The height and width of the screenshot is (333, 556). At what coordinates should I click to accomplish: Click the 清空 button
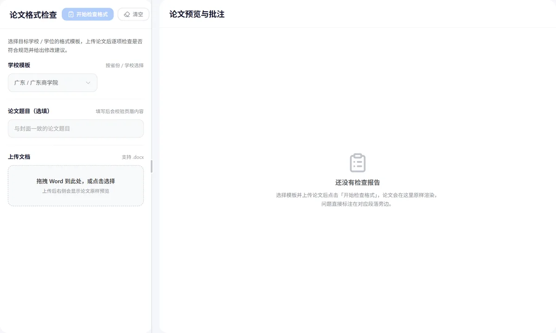pos(133,14)
